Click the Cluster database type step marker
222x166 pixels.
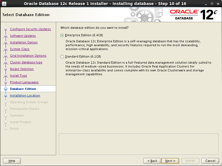[6, 63]
